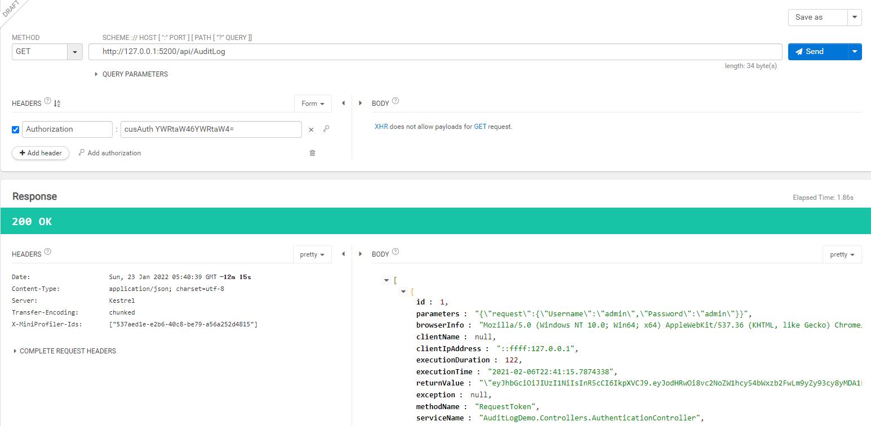This screenshot has width=871, height=426.
Task: Delete all headers with trash icon
Action: point(313,153)
